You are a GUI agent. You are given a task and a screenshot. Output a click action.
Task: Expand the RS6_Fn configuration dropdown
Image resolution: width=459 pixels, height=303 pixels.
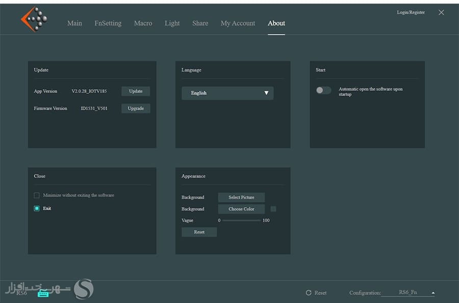(x=433, y=293)
